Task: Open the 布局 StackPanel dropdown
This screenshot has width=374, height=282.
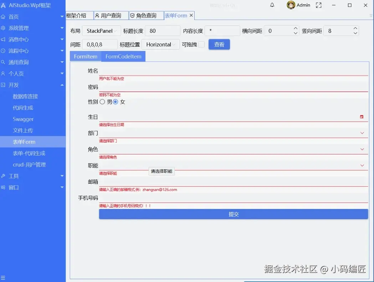Action: tap(101, 31)
